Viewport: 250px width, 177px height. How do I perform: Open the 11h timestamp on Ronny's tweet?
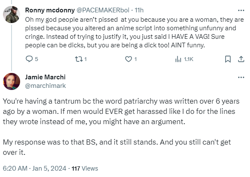(x=139, y=10)
